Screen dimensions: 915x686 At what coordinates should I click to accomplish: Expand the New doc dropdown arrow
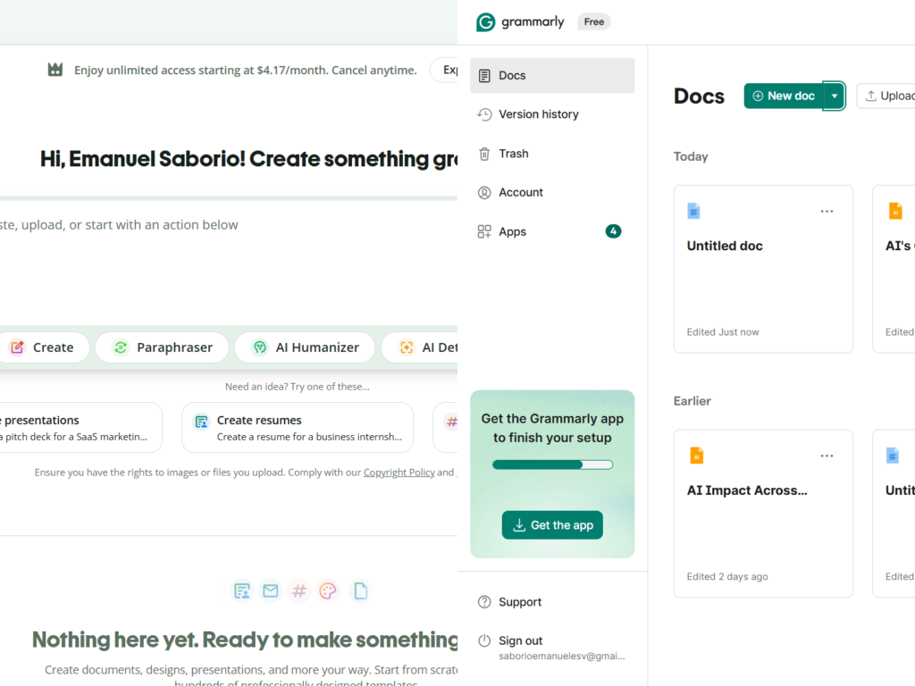coord(835,96)
